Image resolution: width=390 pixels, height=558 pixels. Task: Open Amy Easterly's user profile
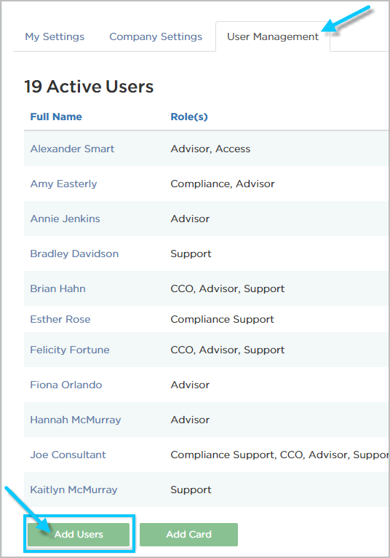[x=63, y=184]
